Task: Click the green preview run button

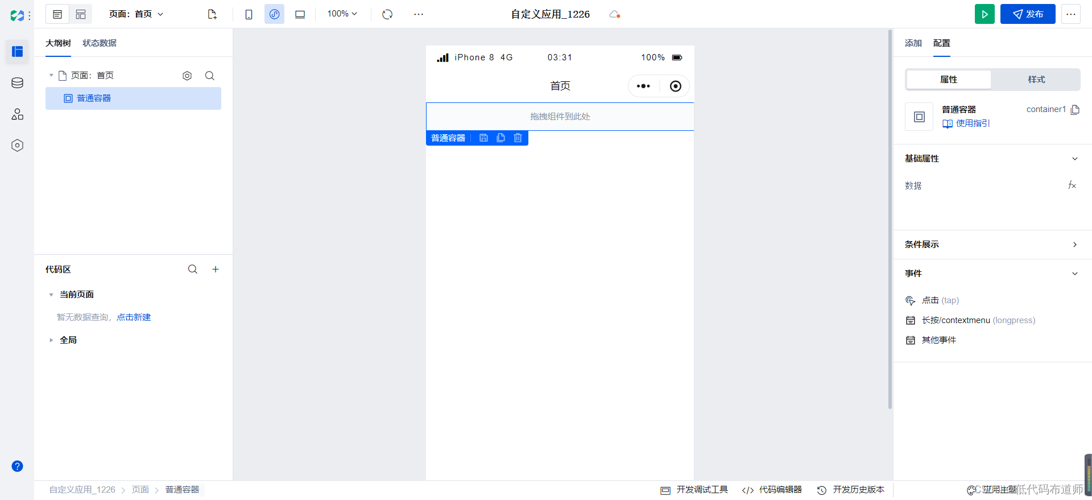Action: tap(985, 14)
